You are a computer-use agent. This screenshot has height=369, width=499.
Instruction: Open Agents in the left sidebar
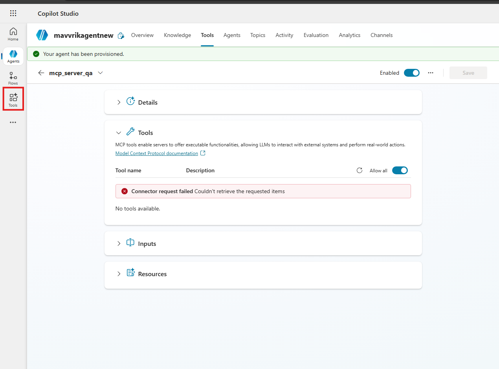(13, 56)
